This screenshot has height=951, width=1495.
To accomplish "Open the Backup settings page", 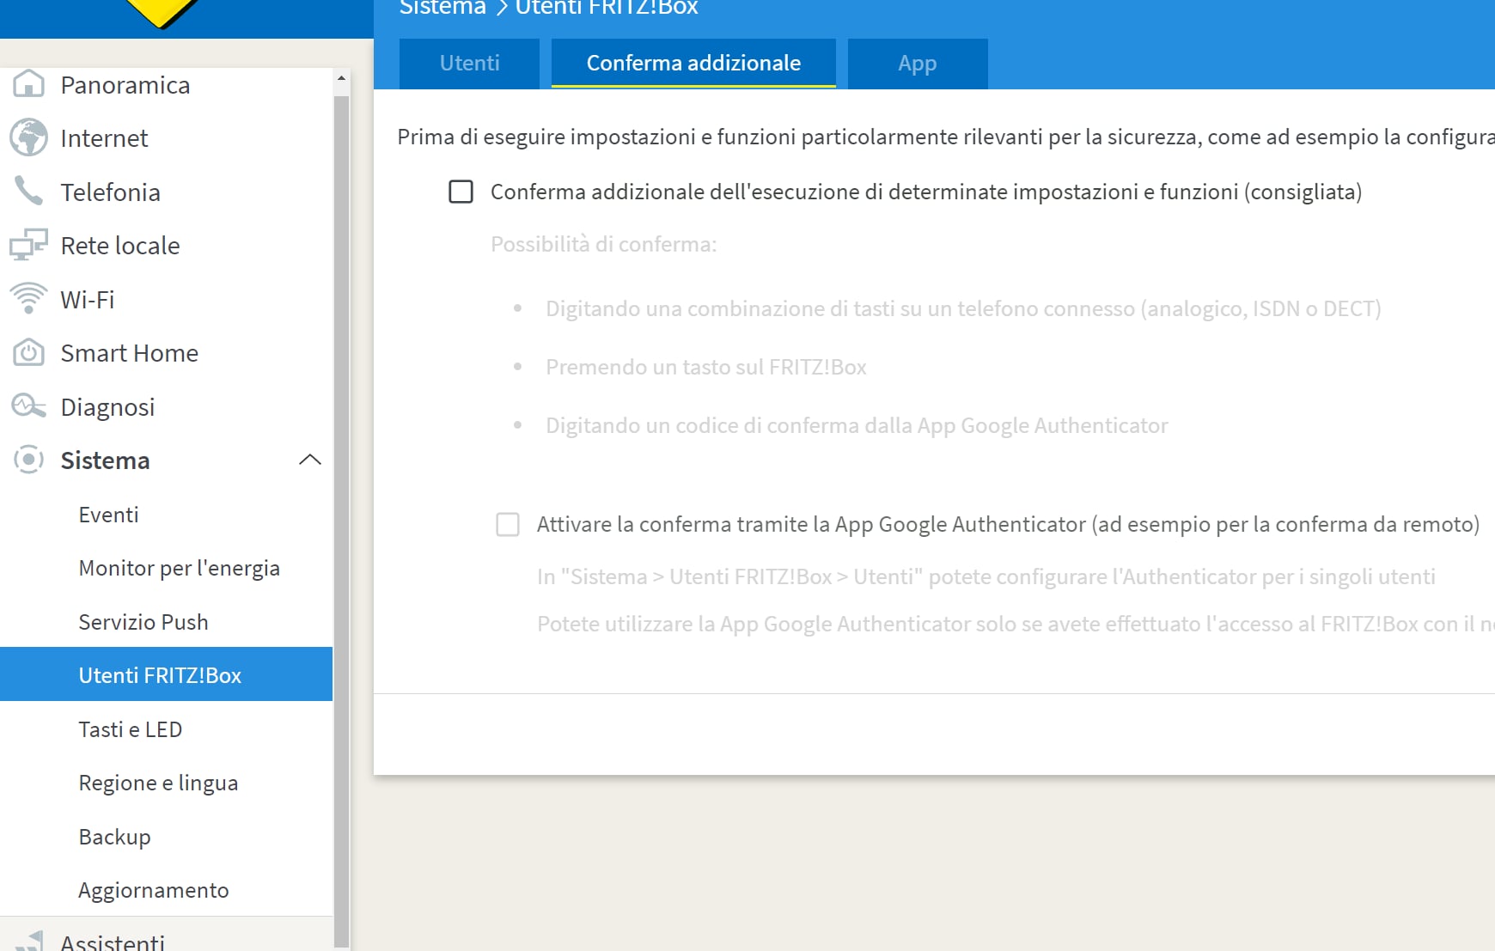I will (114, 837).
